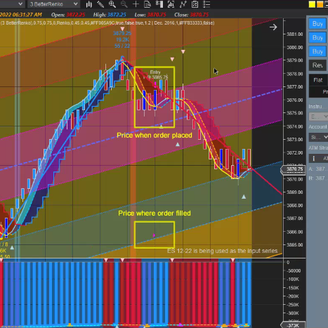This screenshot has width=328, height=328.
Task: Click the 3881.00 price axis label
Action: (295, 34)
